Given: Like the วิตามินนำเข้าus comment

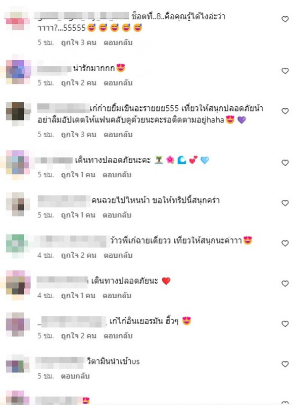Looking at the screenshot, I should point(285,364).
